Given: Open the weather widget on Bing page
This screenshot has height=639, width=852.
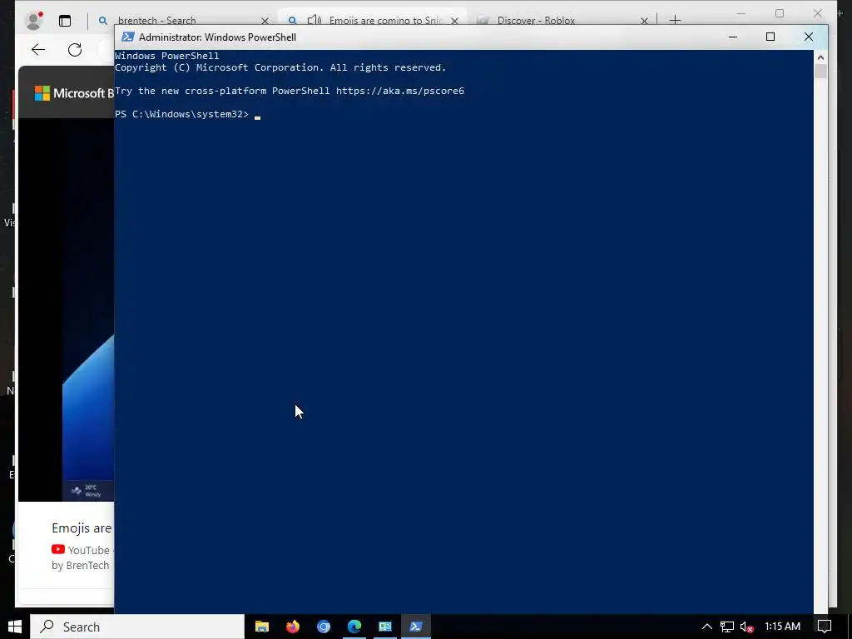Looking at the screenshot, I should click(x=87, y=491).
